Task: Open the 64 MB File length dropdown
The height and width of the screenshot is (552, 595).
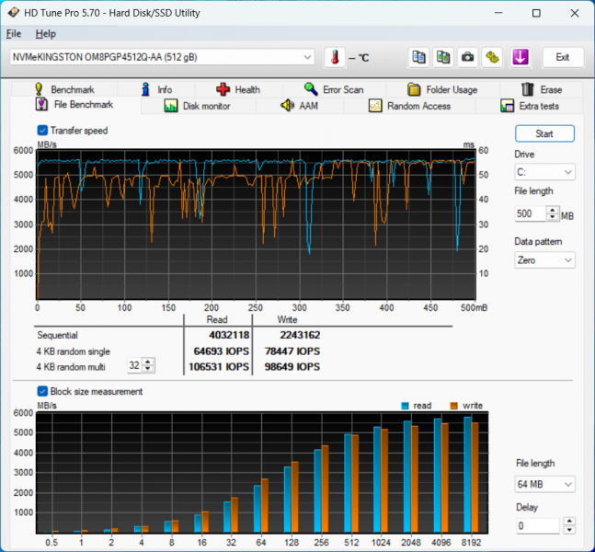Action: [x=544, y=484]
